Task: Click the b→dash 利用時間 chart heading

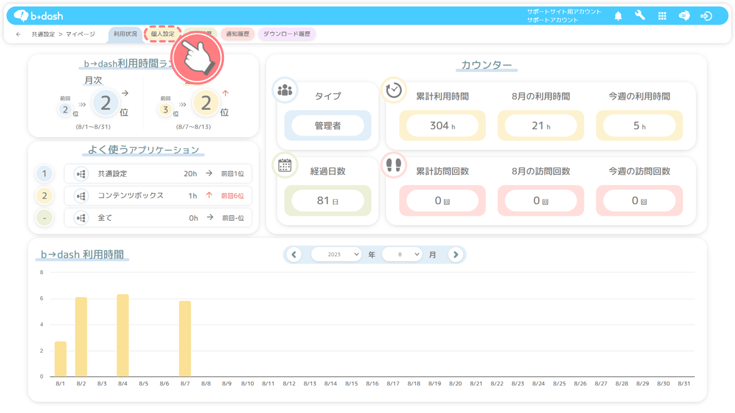Action: 82,254
